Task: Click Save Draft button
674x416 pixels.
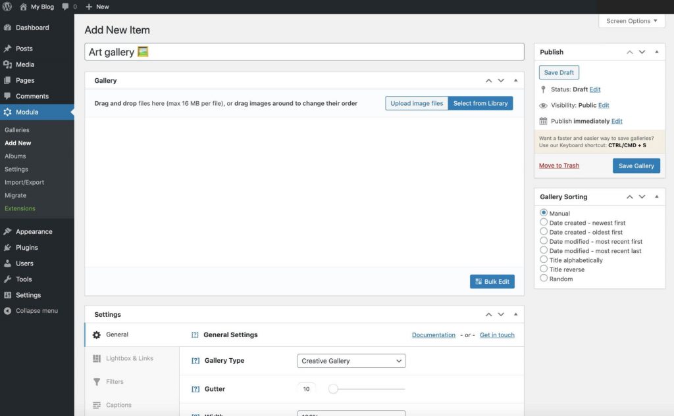Action: 559,72
